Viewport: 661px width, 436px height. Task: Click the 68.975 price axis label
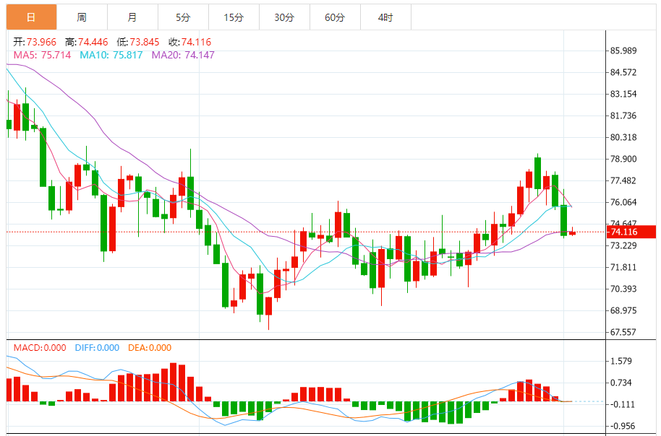[623, 310]
